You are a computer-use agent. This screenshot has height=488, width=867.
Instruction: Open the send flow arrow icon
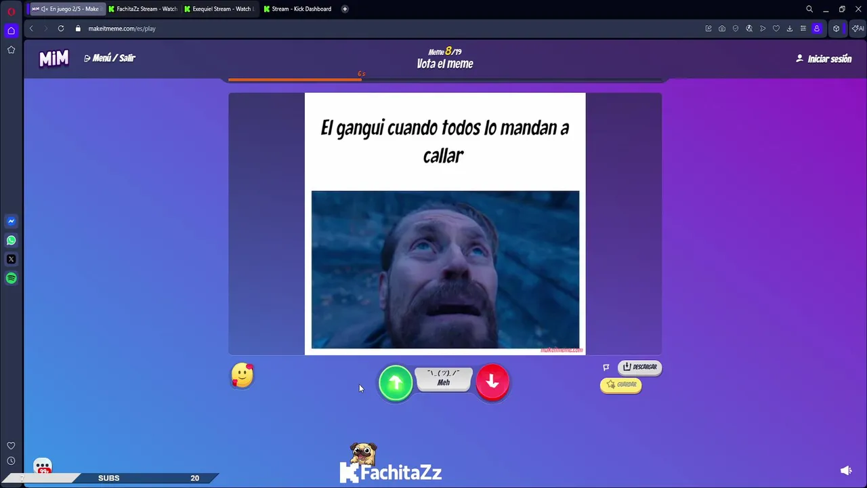click(763, 28)
